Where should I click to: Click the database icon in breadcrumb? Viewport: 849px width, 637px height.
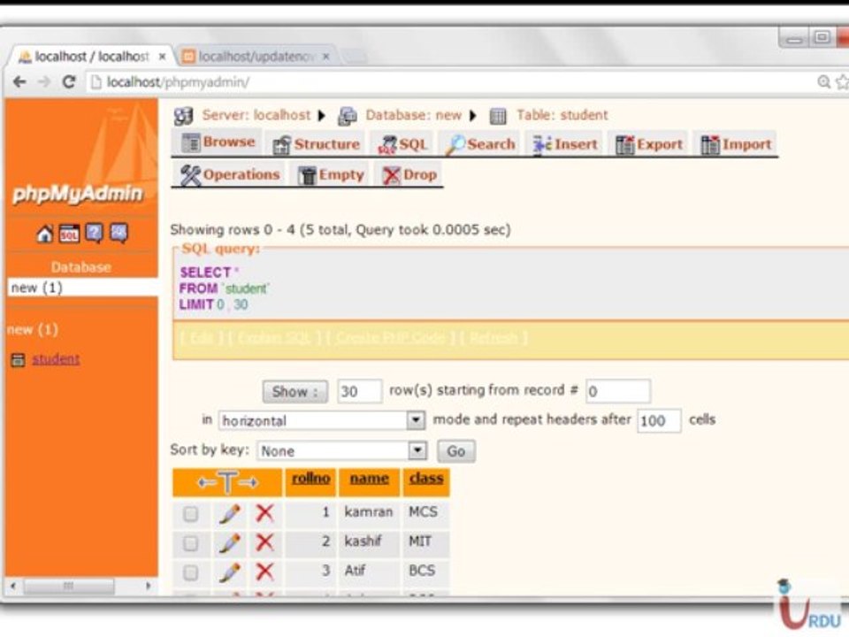(347, 116)
